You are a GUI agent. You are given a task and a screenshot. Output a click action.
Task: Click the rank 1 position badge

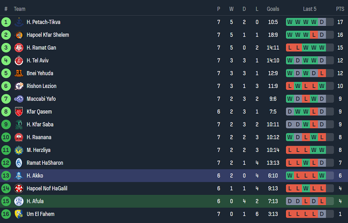[x=6, y=22]
